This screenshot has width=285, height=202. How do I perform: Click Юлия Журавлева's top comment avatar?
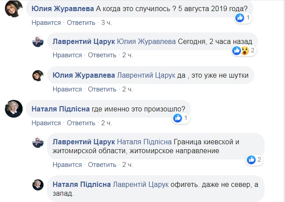coord(14,8)
